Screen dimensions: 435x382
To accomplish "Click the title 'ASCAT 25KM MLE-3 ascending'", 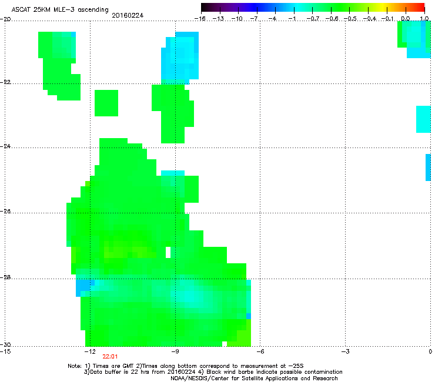I will (60, 9).
